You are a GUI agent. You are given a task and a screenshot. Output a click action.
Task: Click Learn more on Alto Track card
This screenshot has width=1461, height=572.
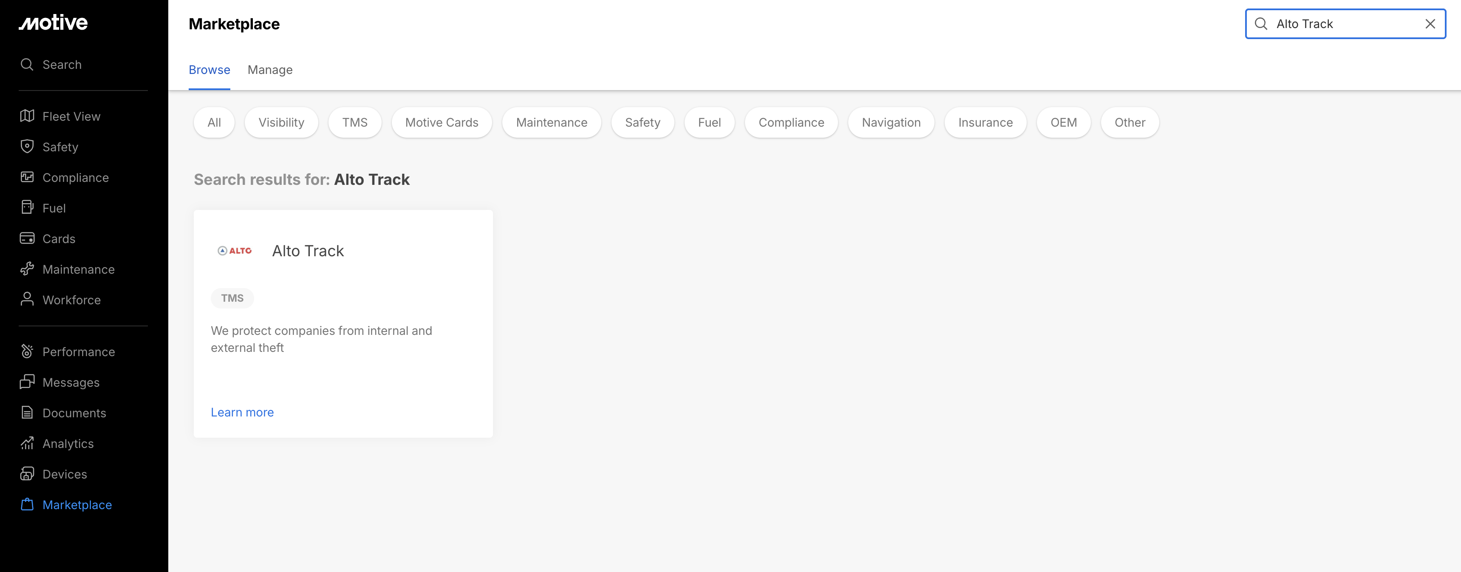[x=242, y=412]
